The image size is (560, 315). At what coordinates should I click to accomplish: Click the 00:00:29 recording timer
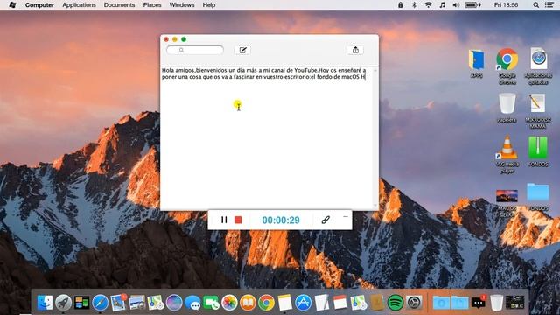point(281,220)
